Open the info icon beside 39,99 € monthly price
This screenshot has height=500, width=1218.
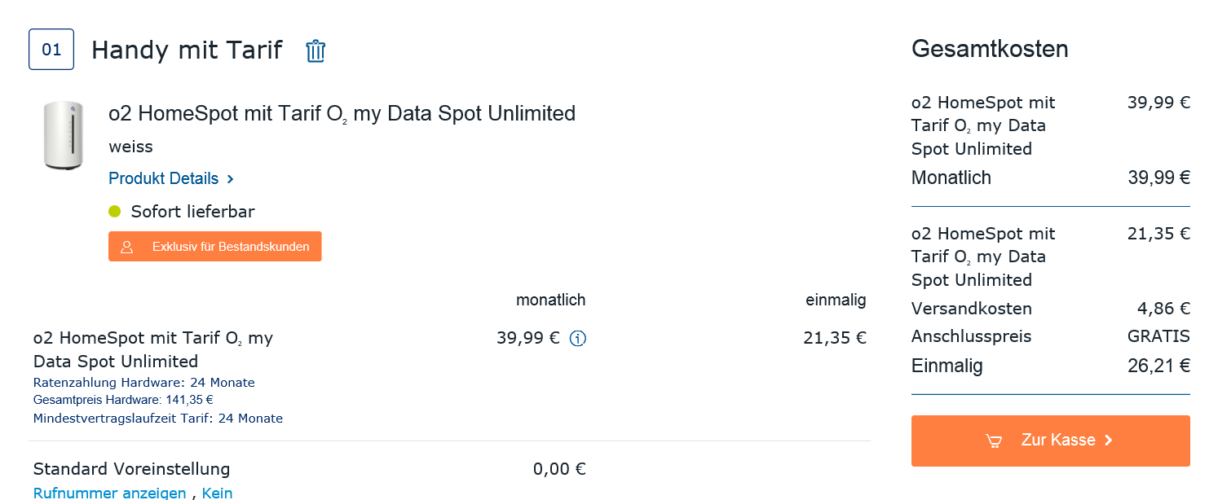(x=577, y=339)
